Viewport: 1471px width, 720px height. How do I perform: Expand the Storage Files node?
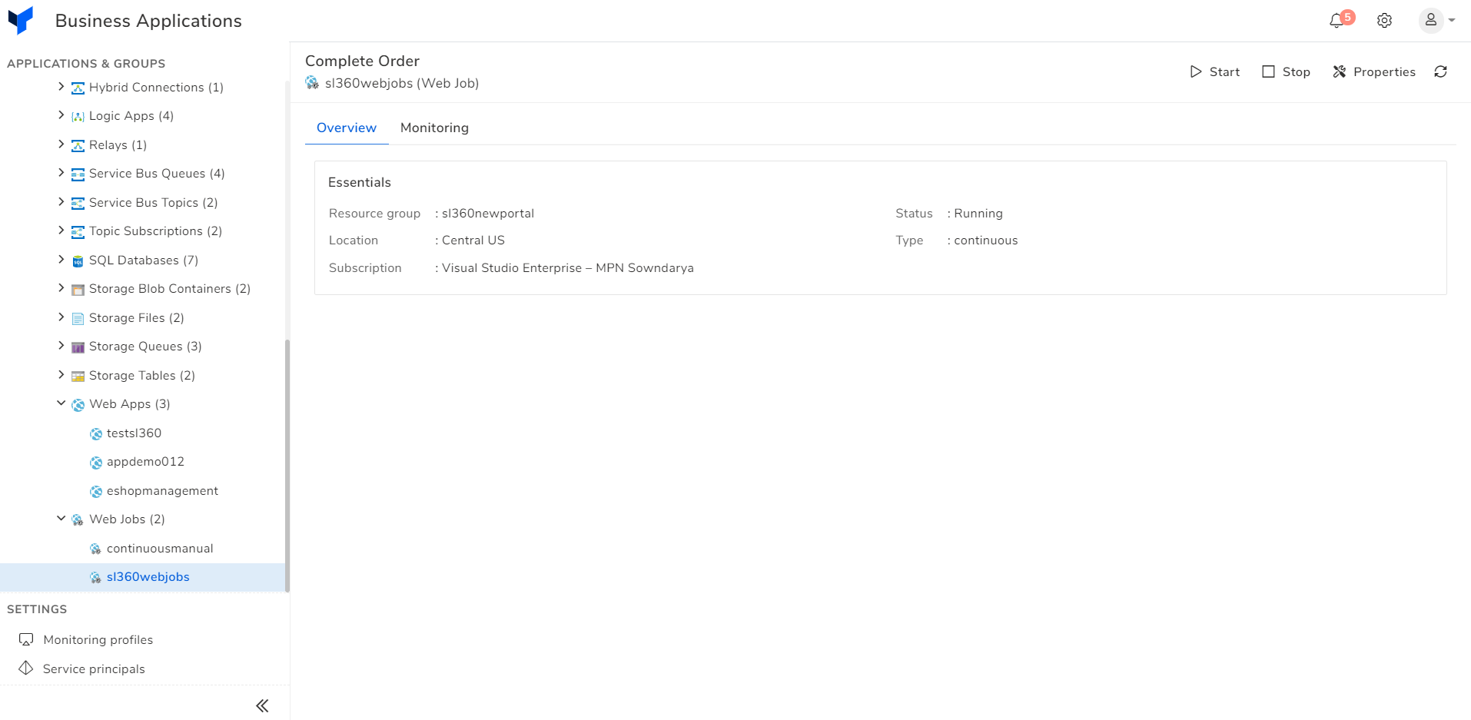61,317
